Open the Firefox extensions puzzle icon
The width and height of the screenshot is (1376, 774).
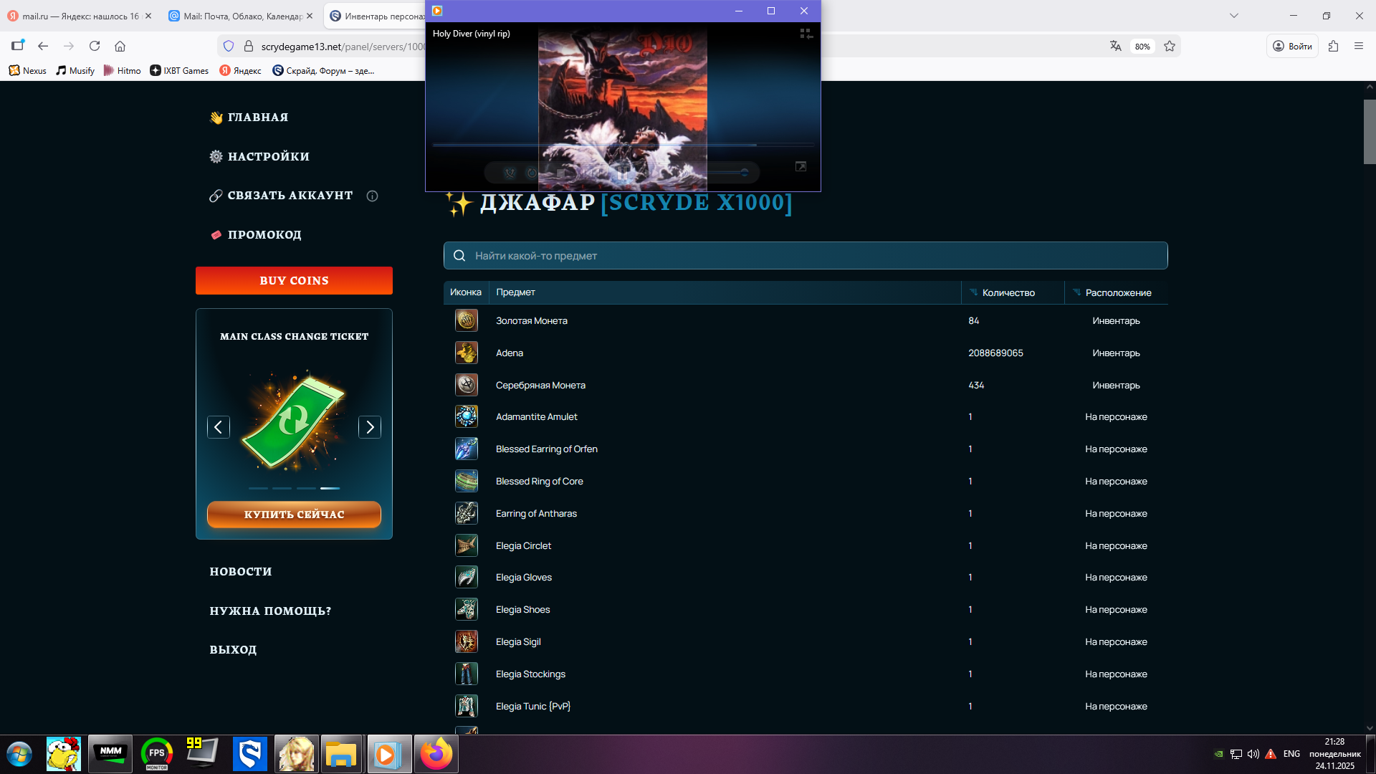[1333, 46]
